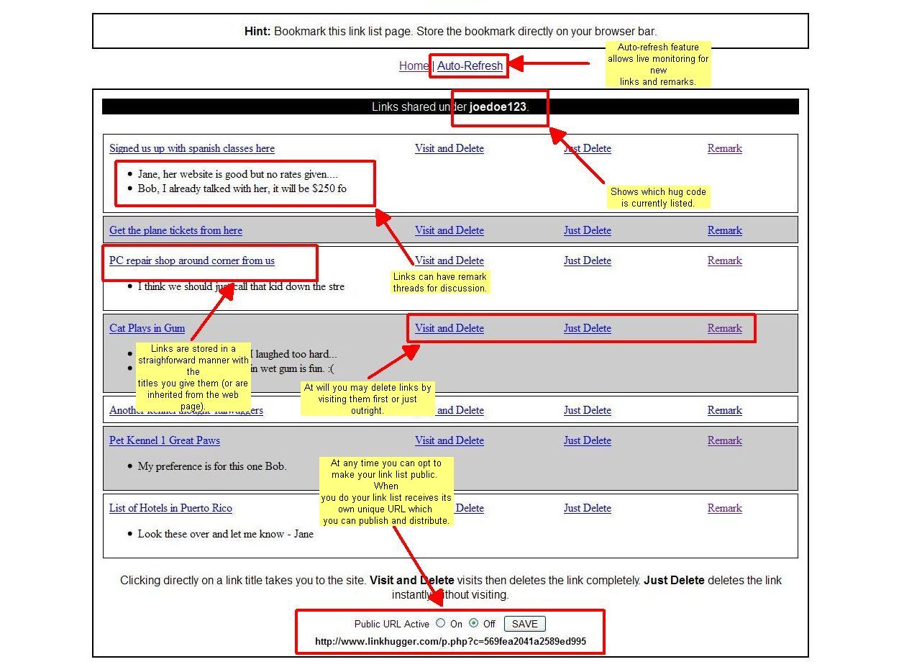Viewport: 899px width, 667px height.
Task: Just Delete the 'Another kennel' link row
Action: 588,410
